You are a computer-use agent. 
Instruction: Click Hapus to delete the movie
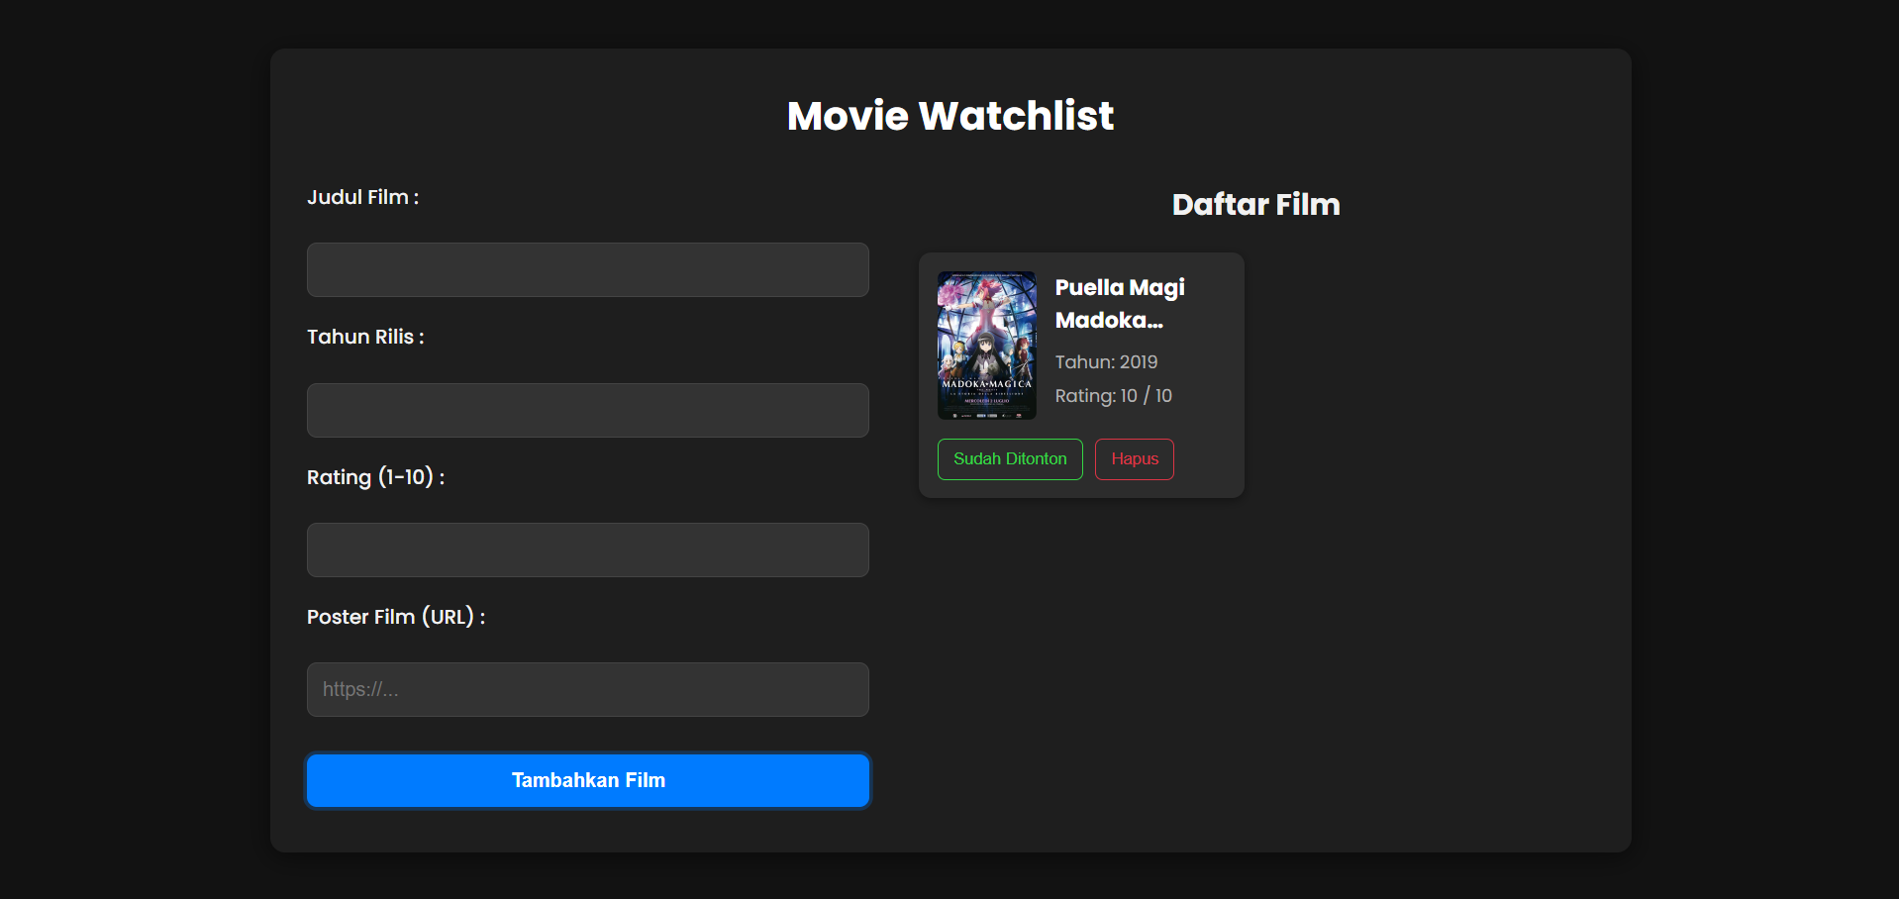1133,458
